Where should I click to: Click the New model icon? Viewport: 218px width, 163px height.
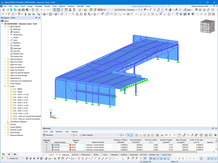point(3,10)
